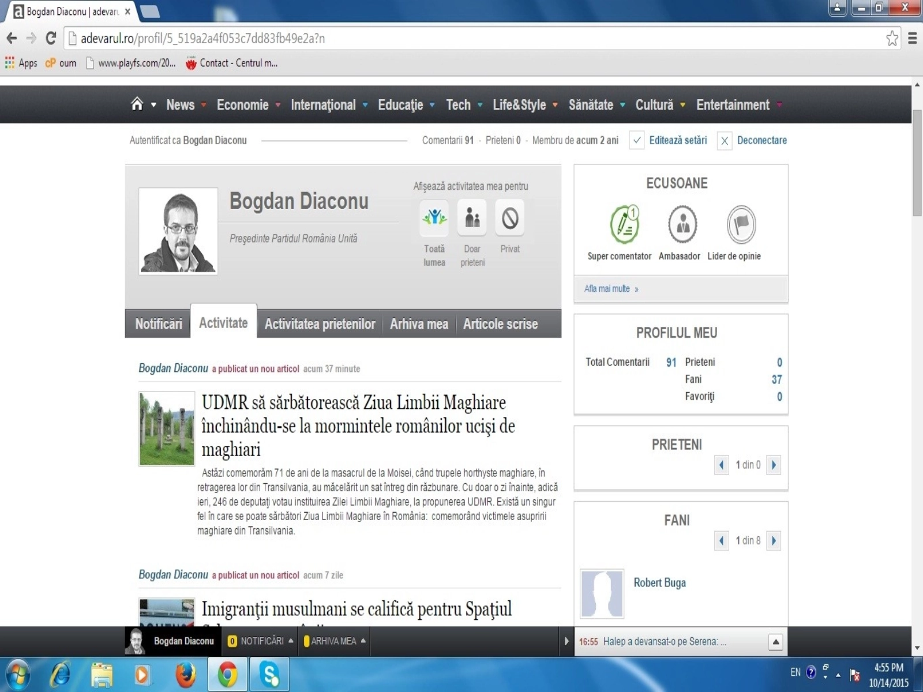Set activity visibility to Privat
Image resolution: width=923 pixels, height=692 pixels.
pyautogui.click(x=510, y=218)
